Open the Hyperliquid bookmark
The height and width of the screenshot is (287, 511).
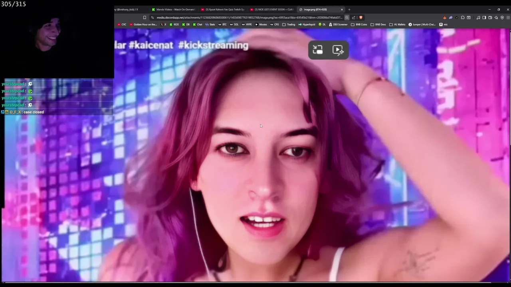pos(307,24)
